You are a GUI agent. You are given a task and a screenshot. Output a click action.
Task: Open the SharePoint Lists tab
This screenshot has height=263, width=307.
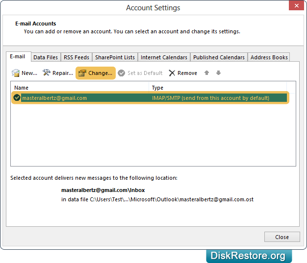115,57
